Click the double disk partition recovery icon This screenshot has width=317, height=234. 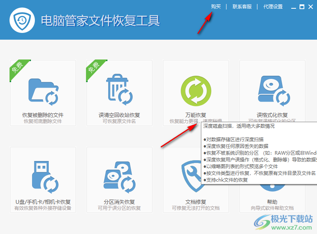(120, 177)
